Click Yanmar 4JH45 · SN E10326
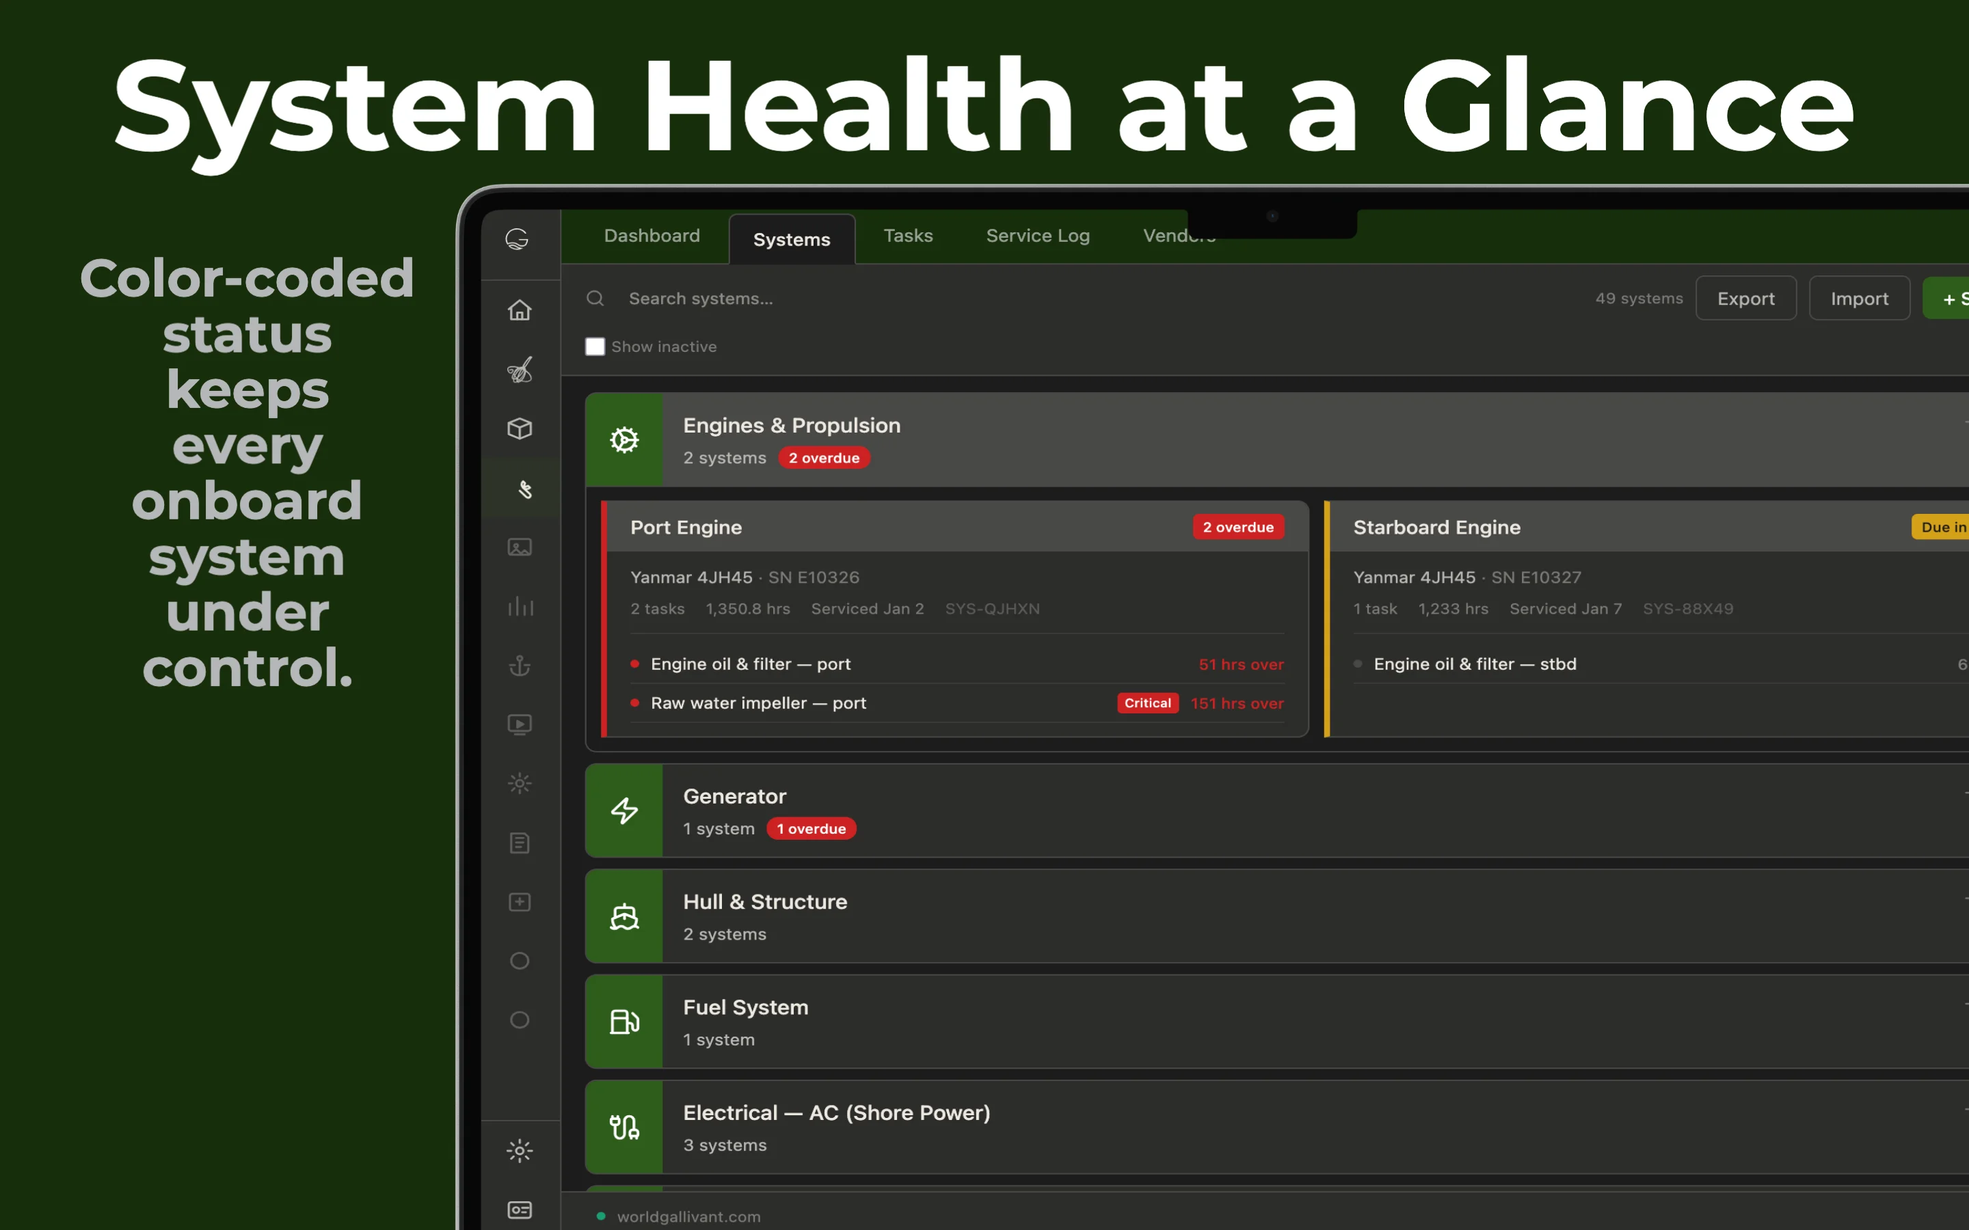This screenshot has width=1969, height=1230. (x=745, y=577)
